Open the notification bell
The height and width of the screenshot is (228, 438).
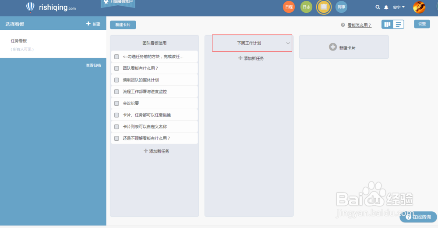(386, 7)
